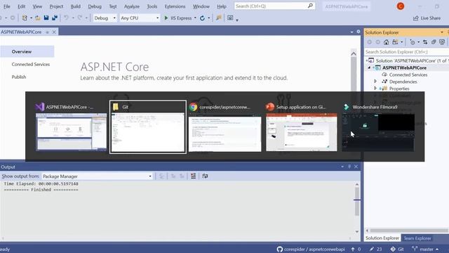Open the IIS Express launch options dropdown arrow

[195, 18]
